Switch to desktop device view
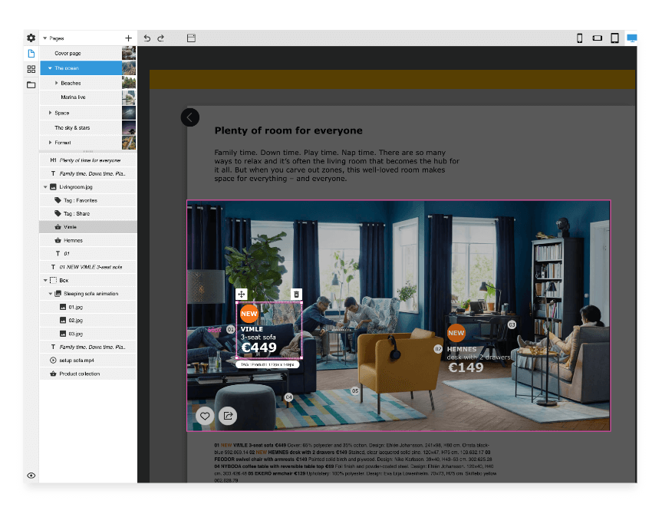 pyautogui.click(x=631, y=38)
